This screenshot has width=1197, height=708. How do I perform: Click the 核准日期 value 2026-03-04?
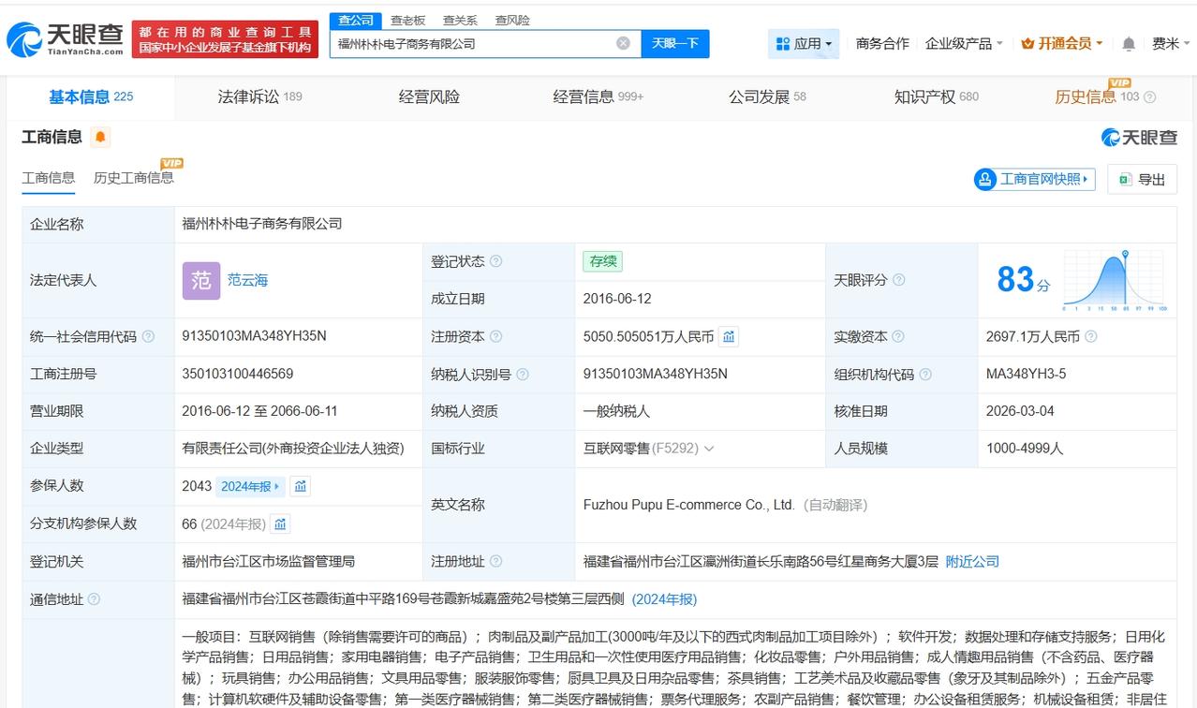1020,411
